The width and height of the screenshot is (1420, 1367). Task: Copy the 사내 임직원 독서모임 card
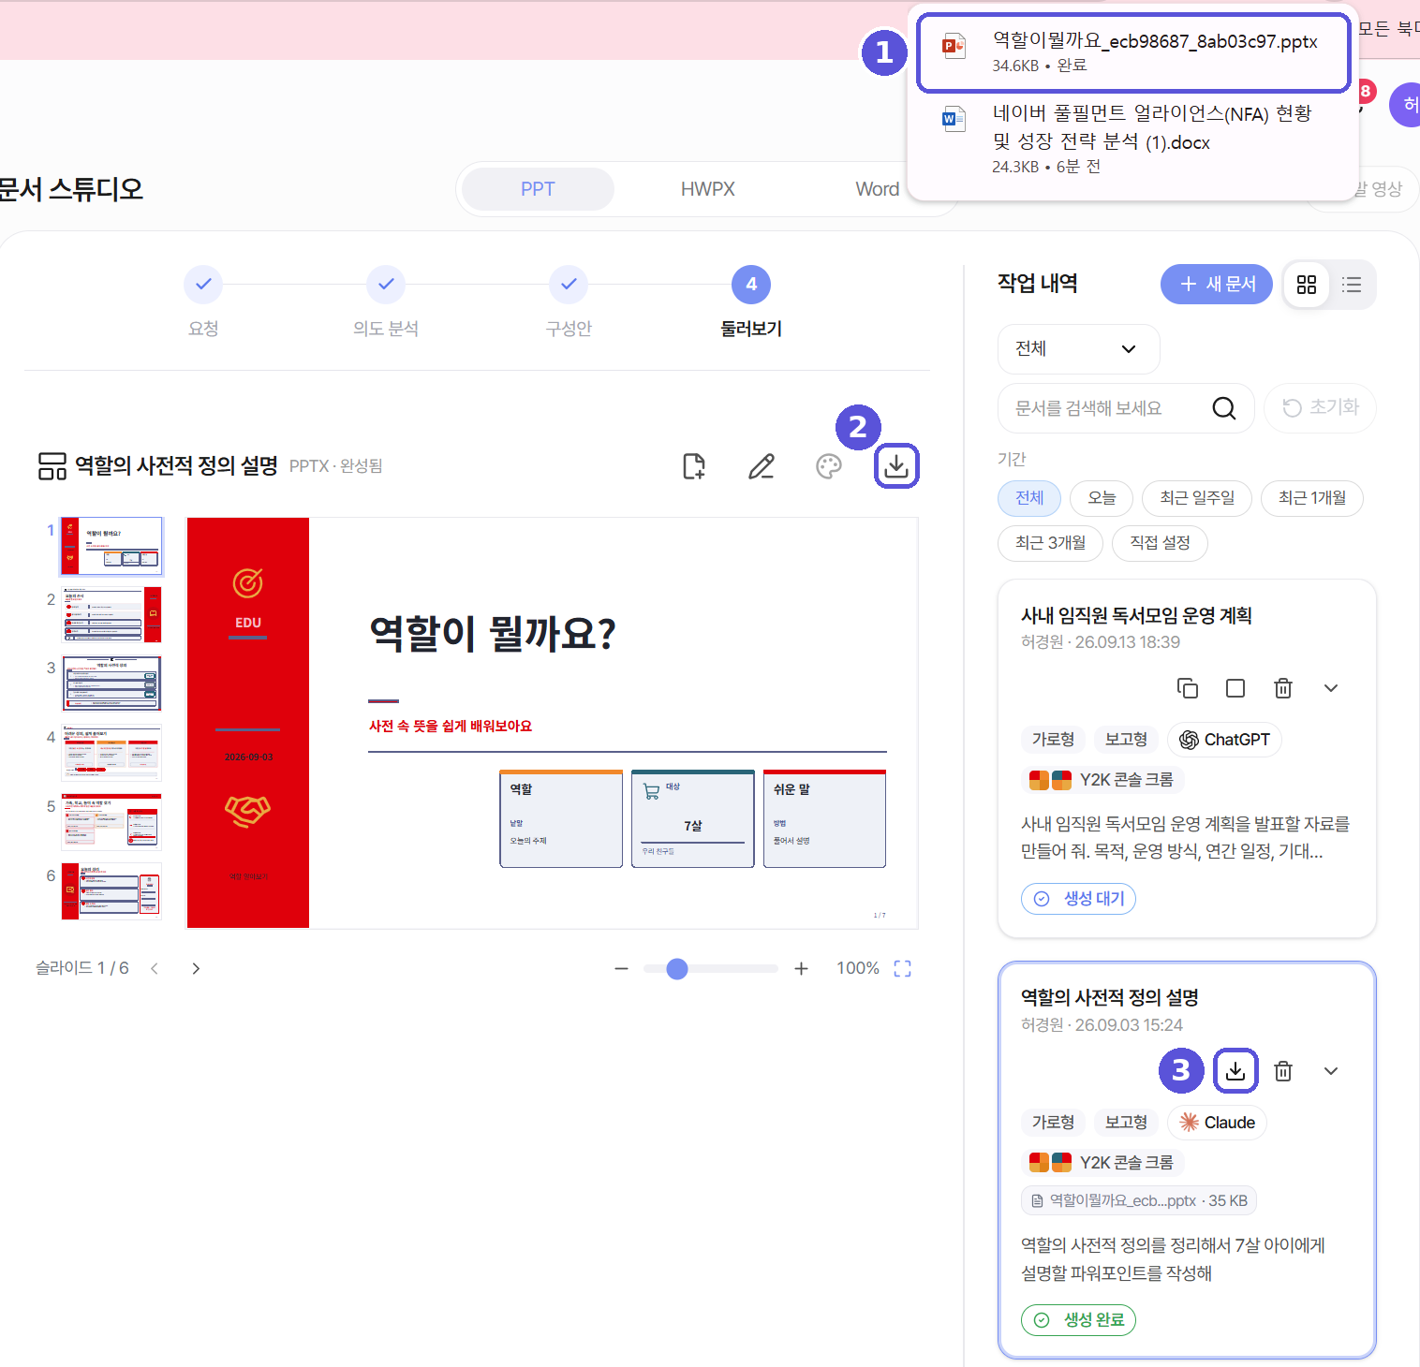[x=1188, y=688]
